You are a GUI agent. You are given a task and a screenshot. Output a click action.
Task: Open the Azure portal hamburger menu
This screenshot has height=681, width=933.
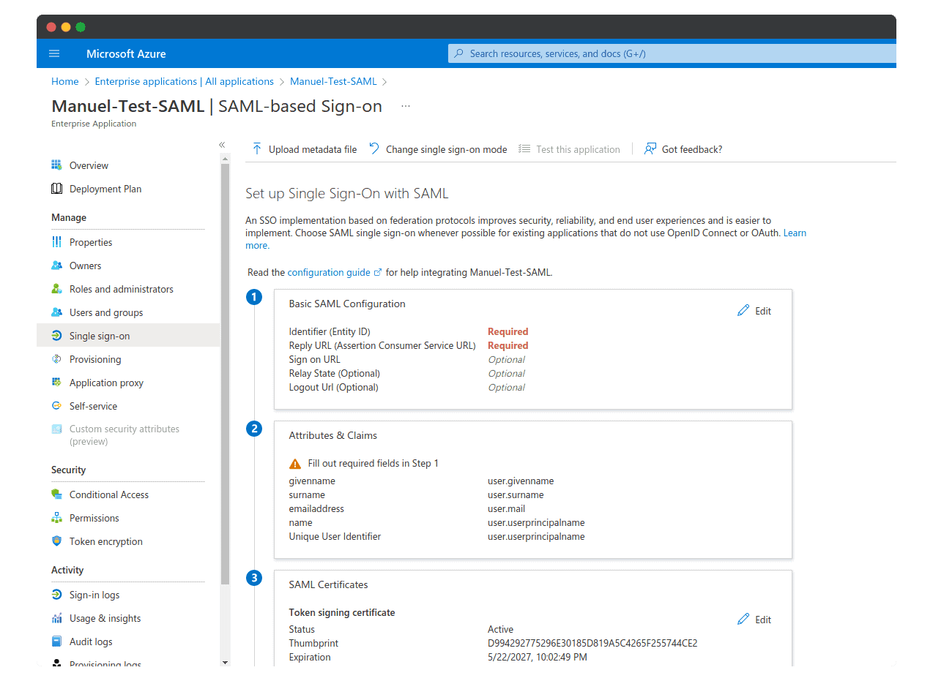pos(54,53)
